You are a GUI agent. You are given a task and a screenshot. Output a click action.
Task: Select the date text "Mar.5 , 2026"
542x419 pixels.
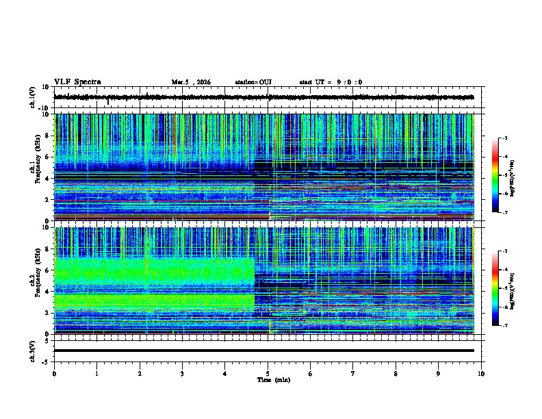(191, 82)
